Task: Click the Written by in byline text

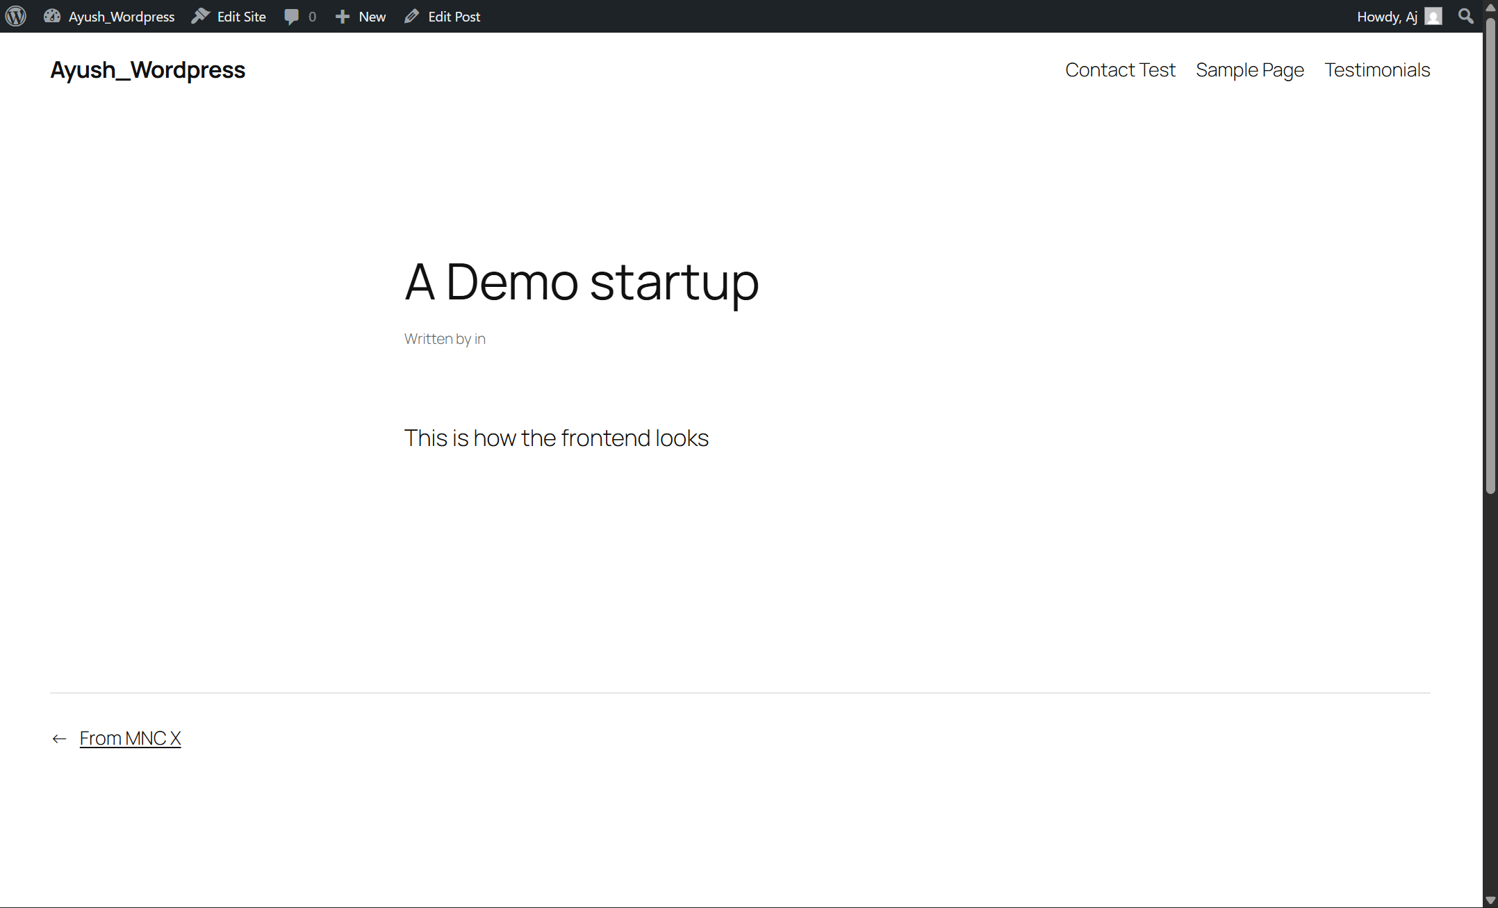Action: (x=445, y=339)
